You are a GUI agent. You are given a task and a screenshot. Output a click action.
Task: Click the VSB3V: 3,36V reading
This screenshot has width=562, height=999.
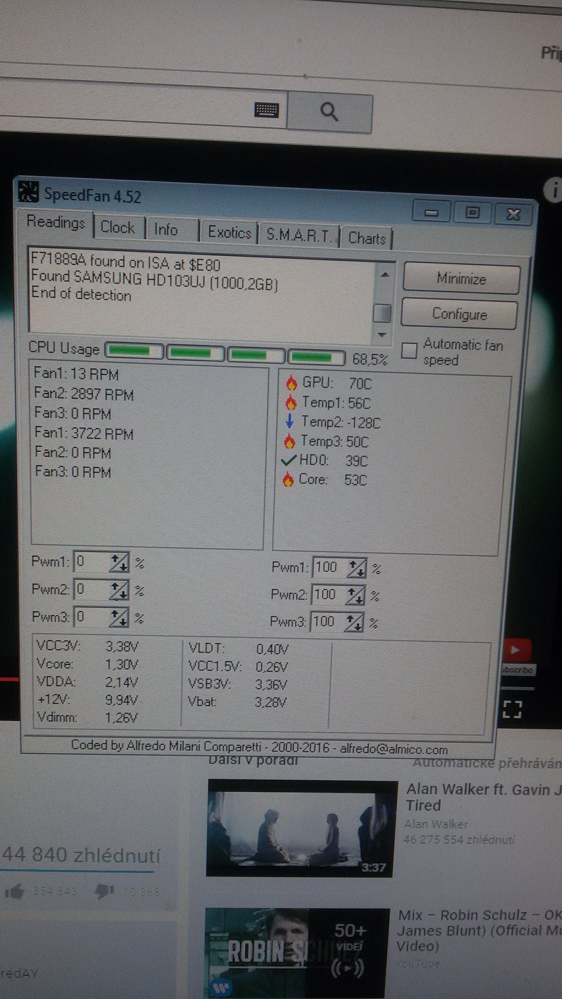[x=238, y=684]
